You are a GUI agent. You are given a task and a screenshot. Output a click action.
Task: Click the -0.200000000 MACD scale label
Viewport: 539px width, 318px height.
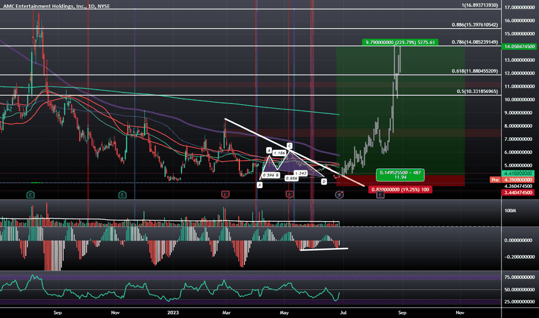click(x=519, y=257)
